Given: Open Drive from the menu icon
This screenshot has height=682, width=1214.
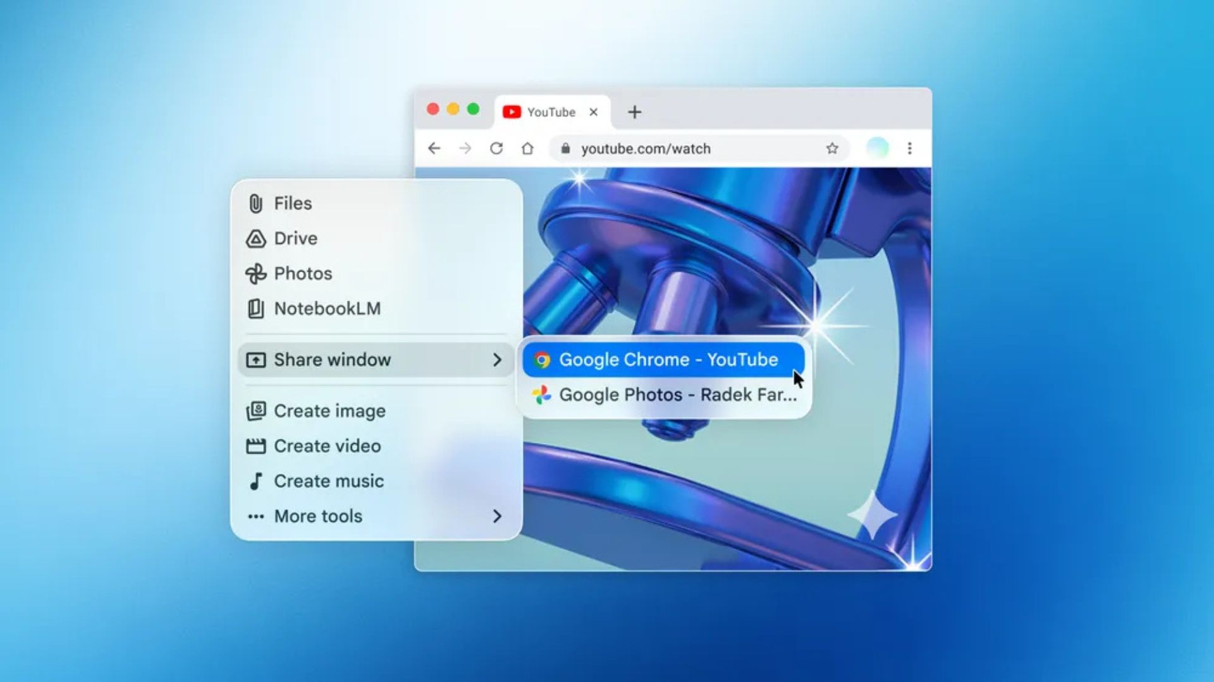Looking at the screenshot, I should (255, 238).
